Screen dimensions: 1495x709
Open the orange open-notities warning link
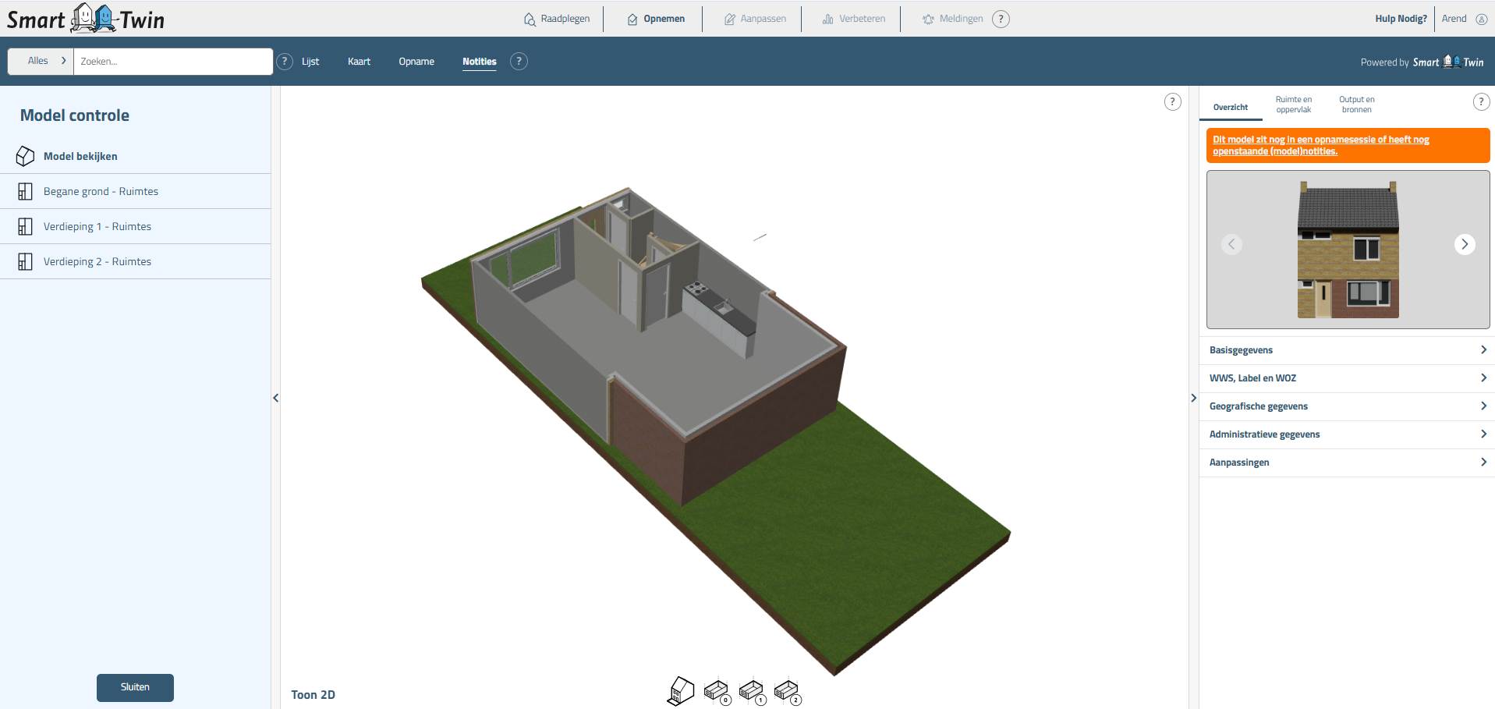[x=1320, y=145]
